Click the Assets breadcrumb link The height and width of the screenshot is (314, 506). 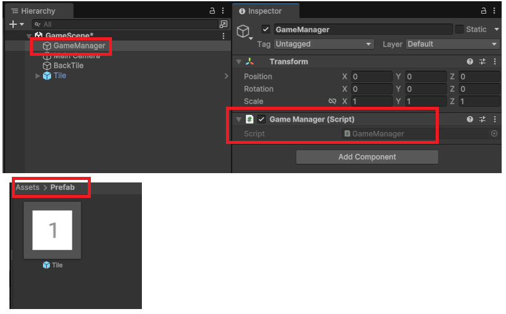point(27,187)
